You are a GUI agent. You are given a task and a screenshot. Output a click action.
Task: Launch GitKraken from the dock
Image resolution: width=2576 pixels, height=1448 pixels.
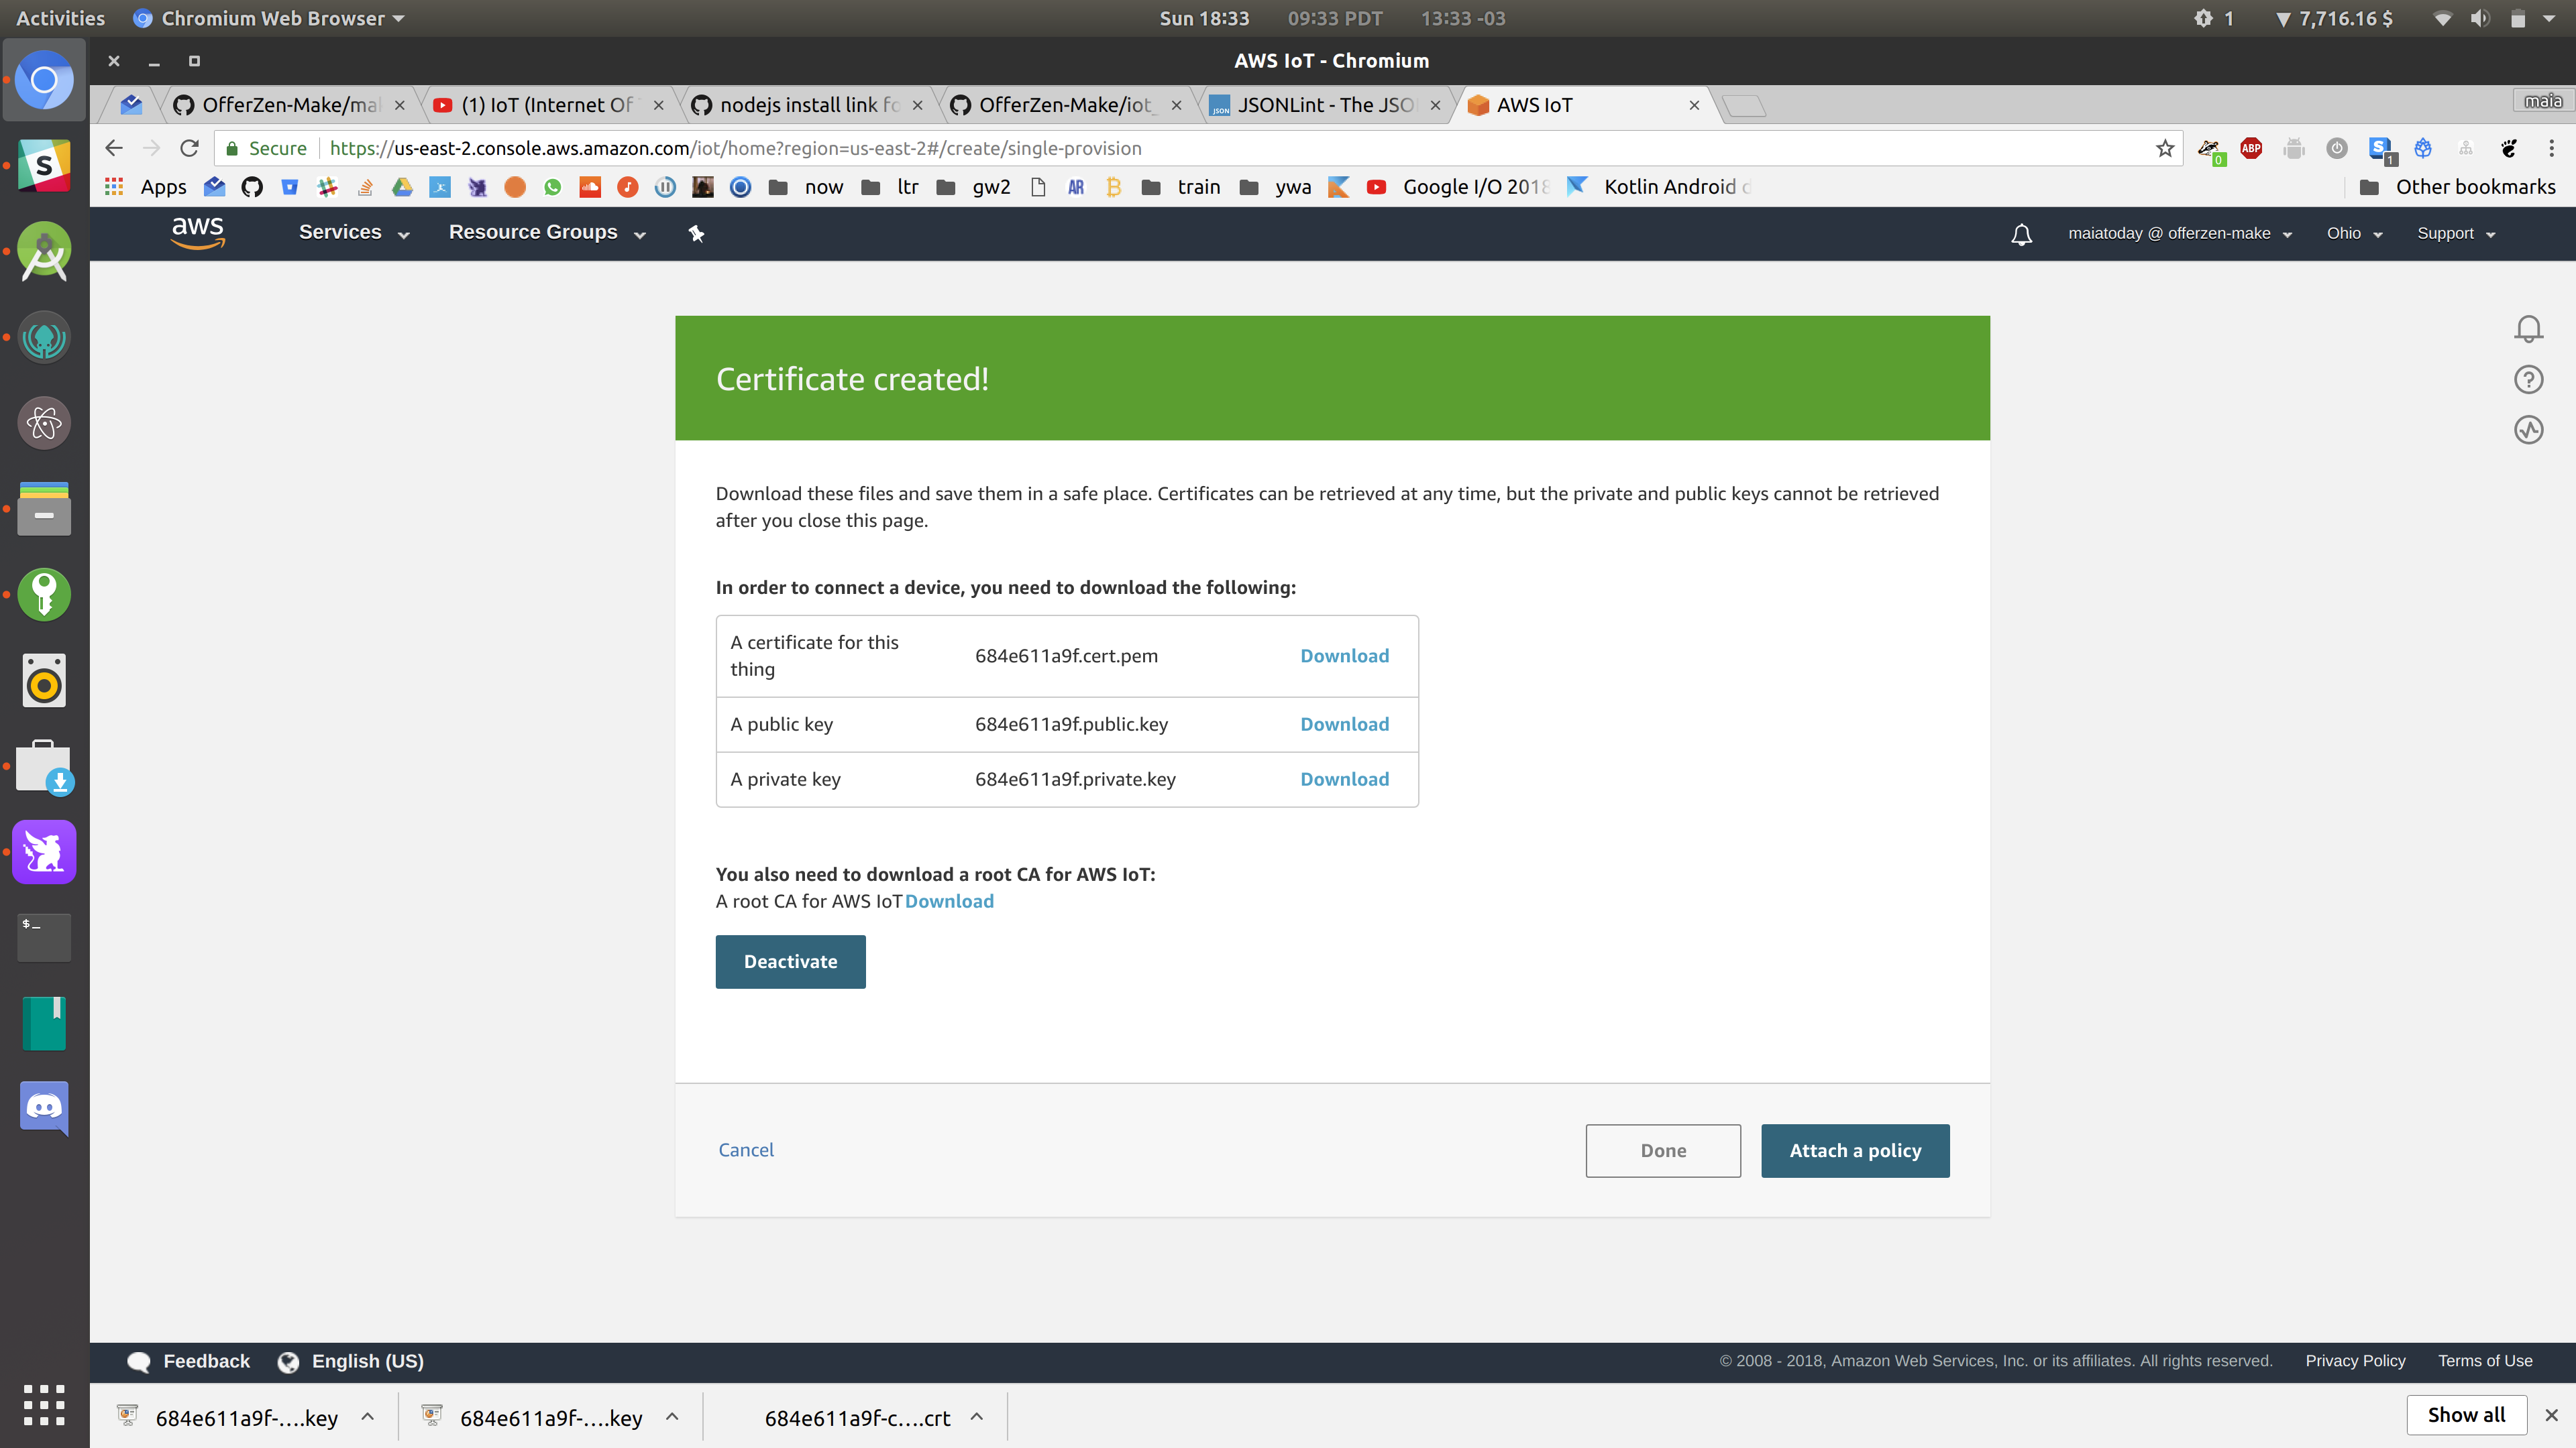pos(44,338)
